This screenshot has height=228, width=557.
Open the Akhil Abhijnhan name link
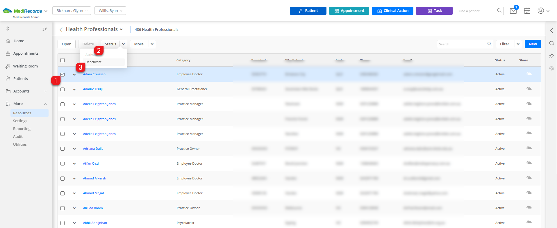[95, 223]
